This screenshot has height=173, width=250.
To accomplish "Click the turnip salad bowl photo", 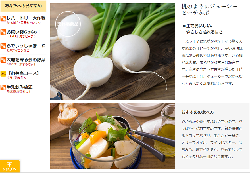I will click(113, 136).
